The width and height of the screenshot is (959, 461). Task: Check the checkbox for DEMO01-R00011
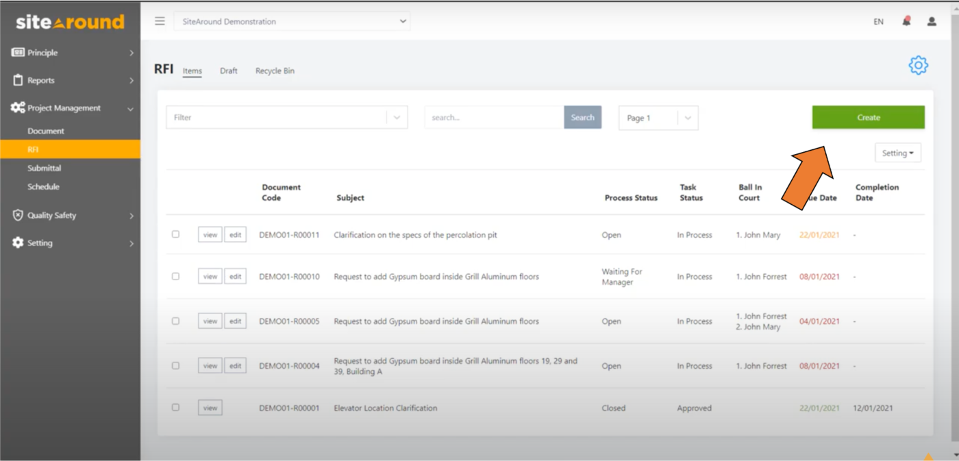(175, 234)
